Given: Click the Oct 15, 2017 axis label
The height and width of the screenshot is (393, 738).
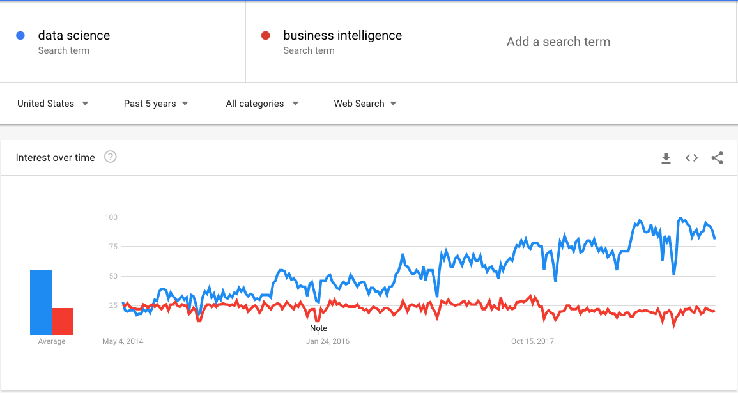Looking at the screenshot, I should click(x=532, y=341).
